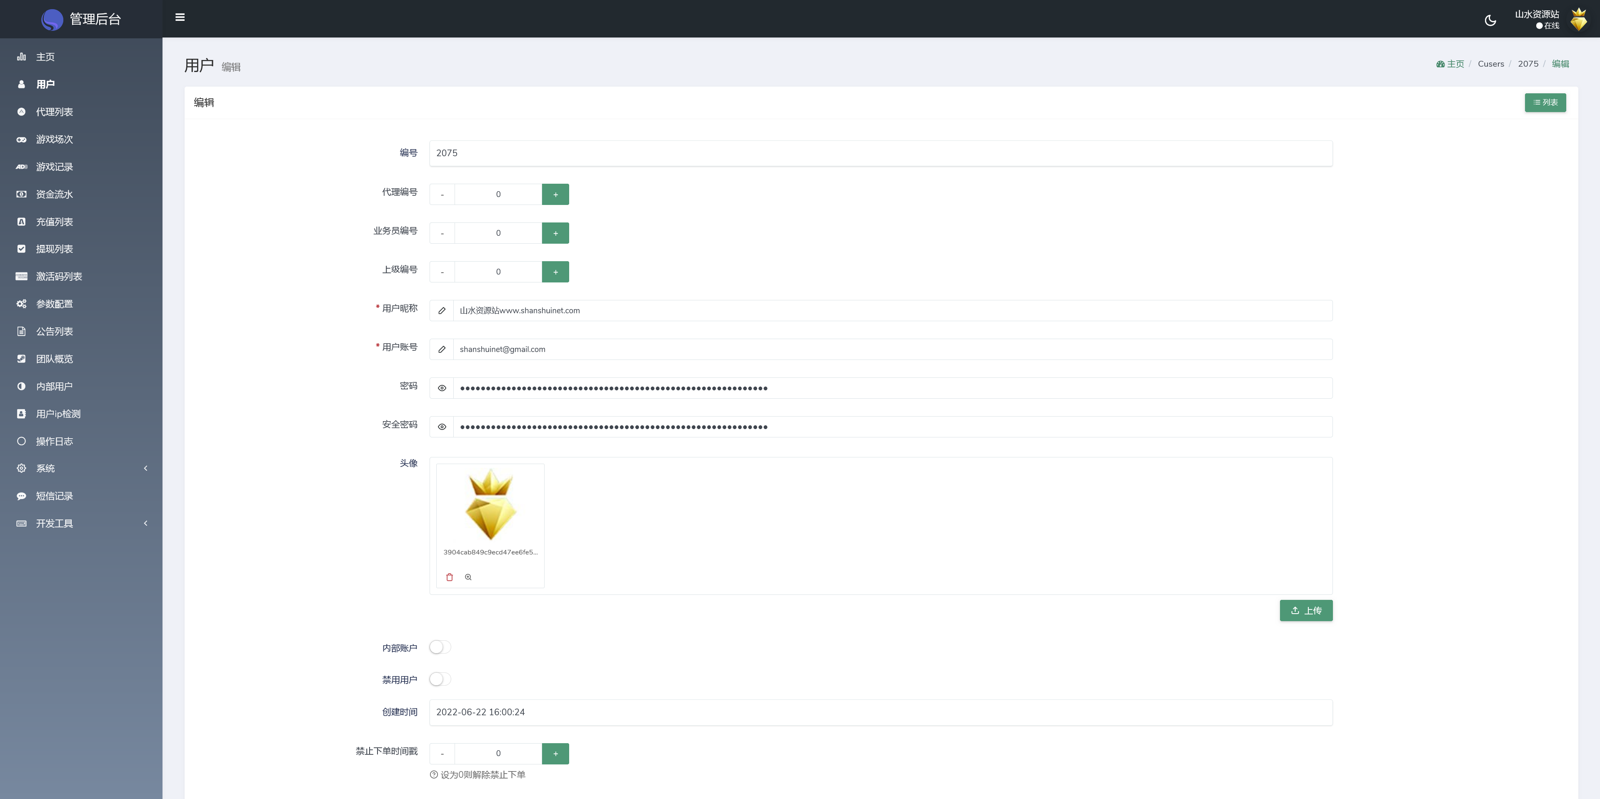Click the hamburger menu icon
This screenshot has width=1600, height=799.
click(180, 17)
